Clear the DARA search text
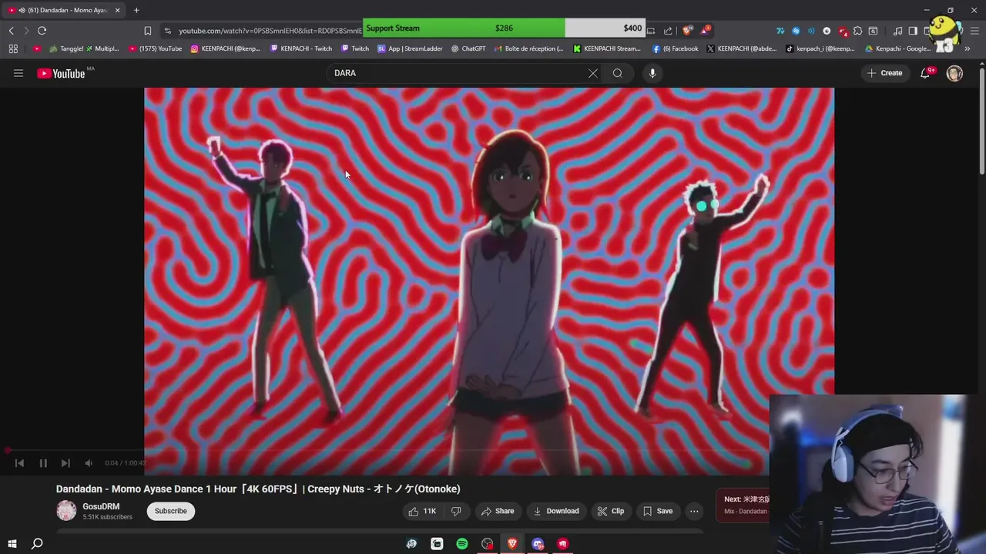Image resolution: width=986 pixels, height=554 pixels. coord(592,73)
